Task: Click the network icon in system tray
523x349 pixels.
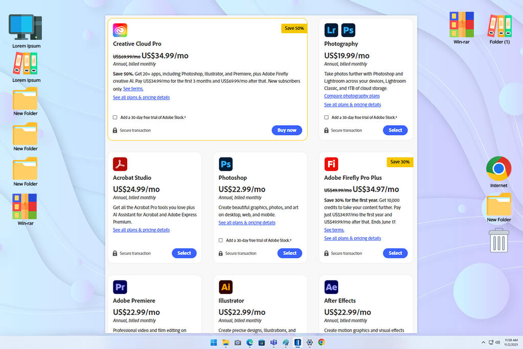Action: click(x=491, y=342)
